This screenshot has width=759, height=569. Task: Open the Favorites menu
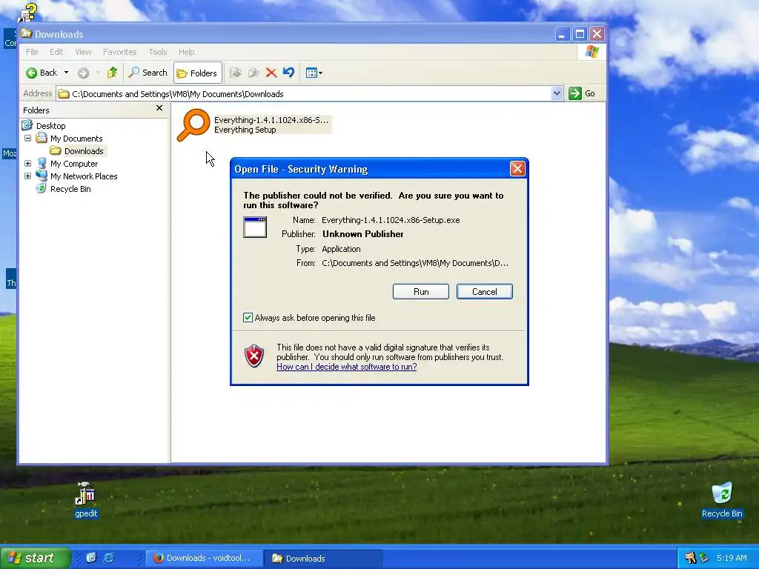[x=119, y=52]
